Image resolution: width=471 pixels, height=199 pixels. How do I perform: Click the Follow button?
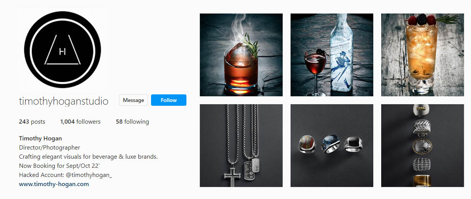click(169, 100)
